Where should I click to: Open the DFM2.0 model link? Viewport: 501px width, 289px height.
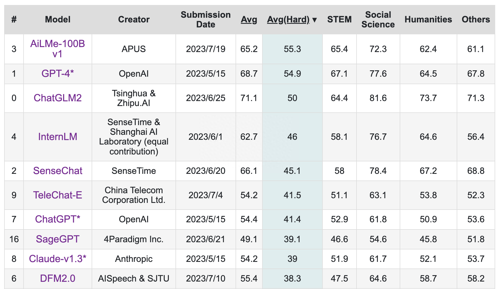(x=58, y=278)
